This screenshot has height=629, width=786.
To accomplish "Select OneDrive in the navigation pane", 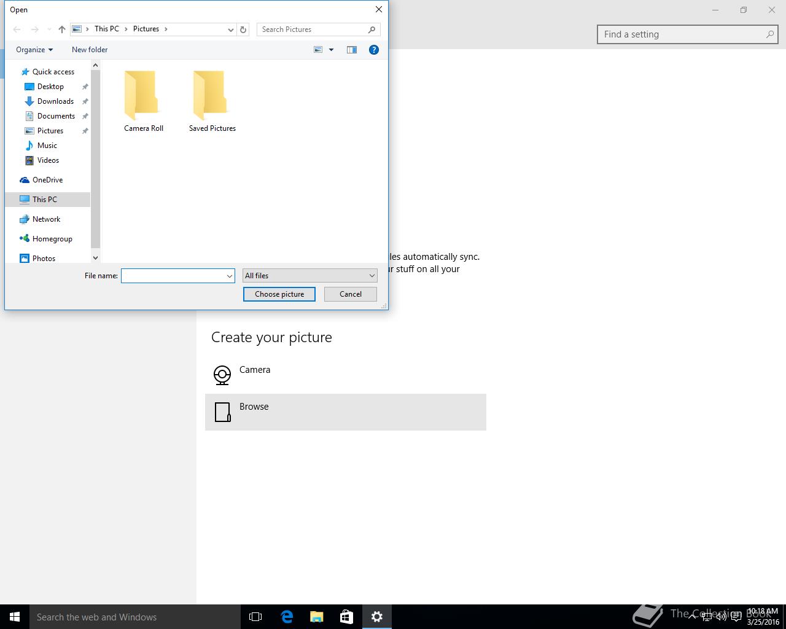I will pyautogui.click(x=47, y=180).
